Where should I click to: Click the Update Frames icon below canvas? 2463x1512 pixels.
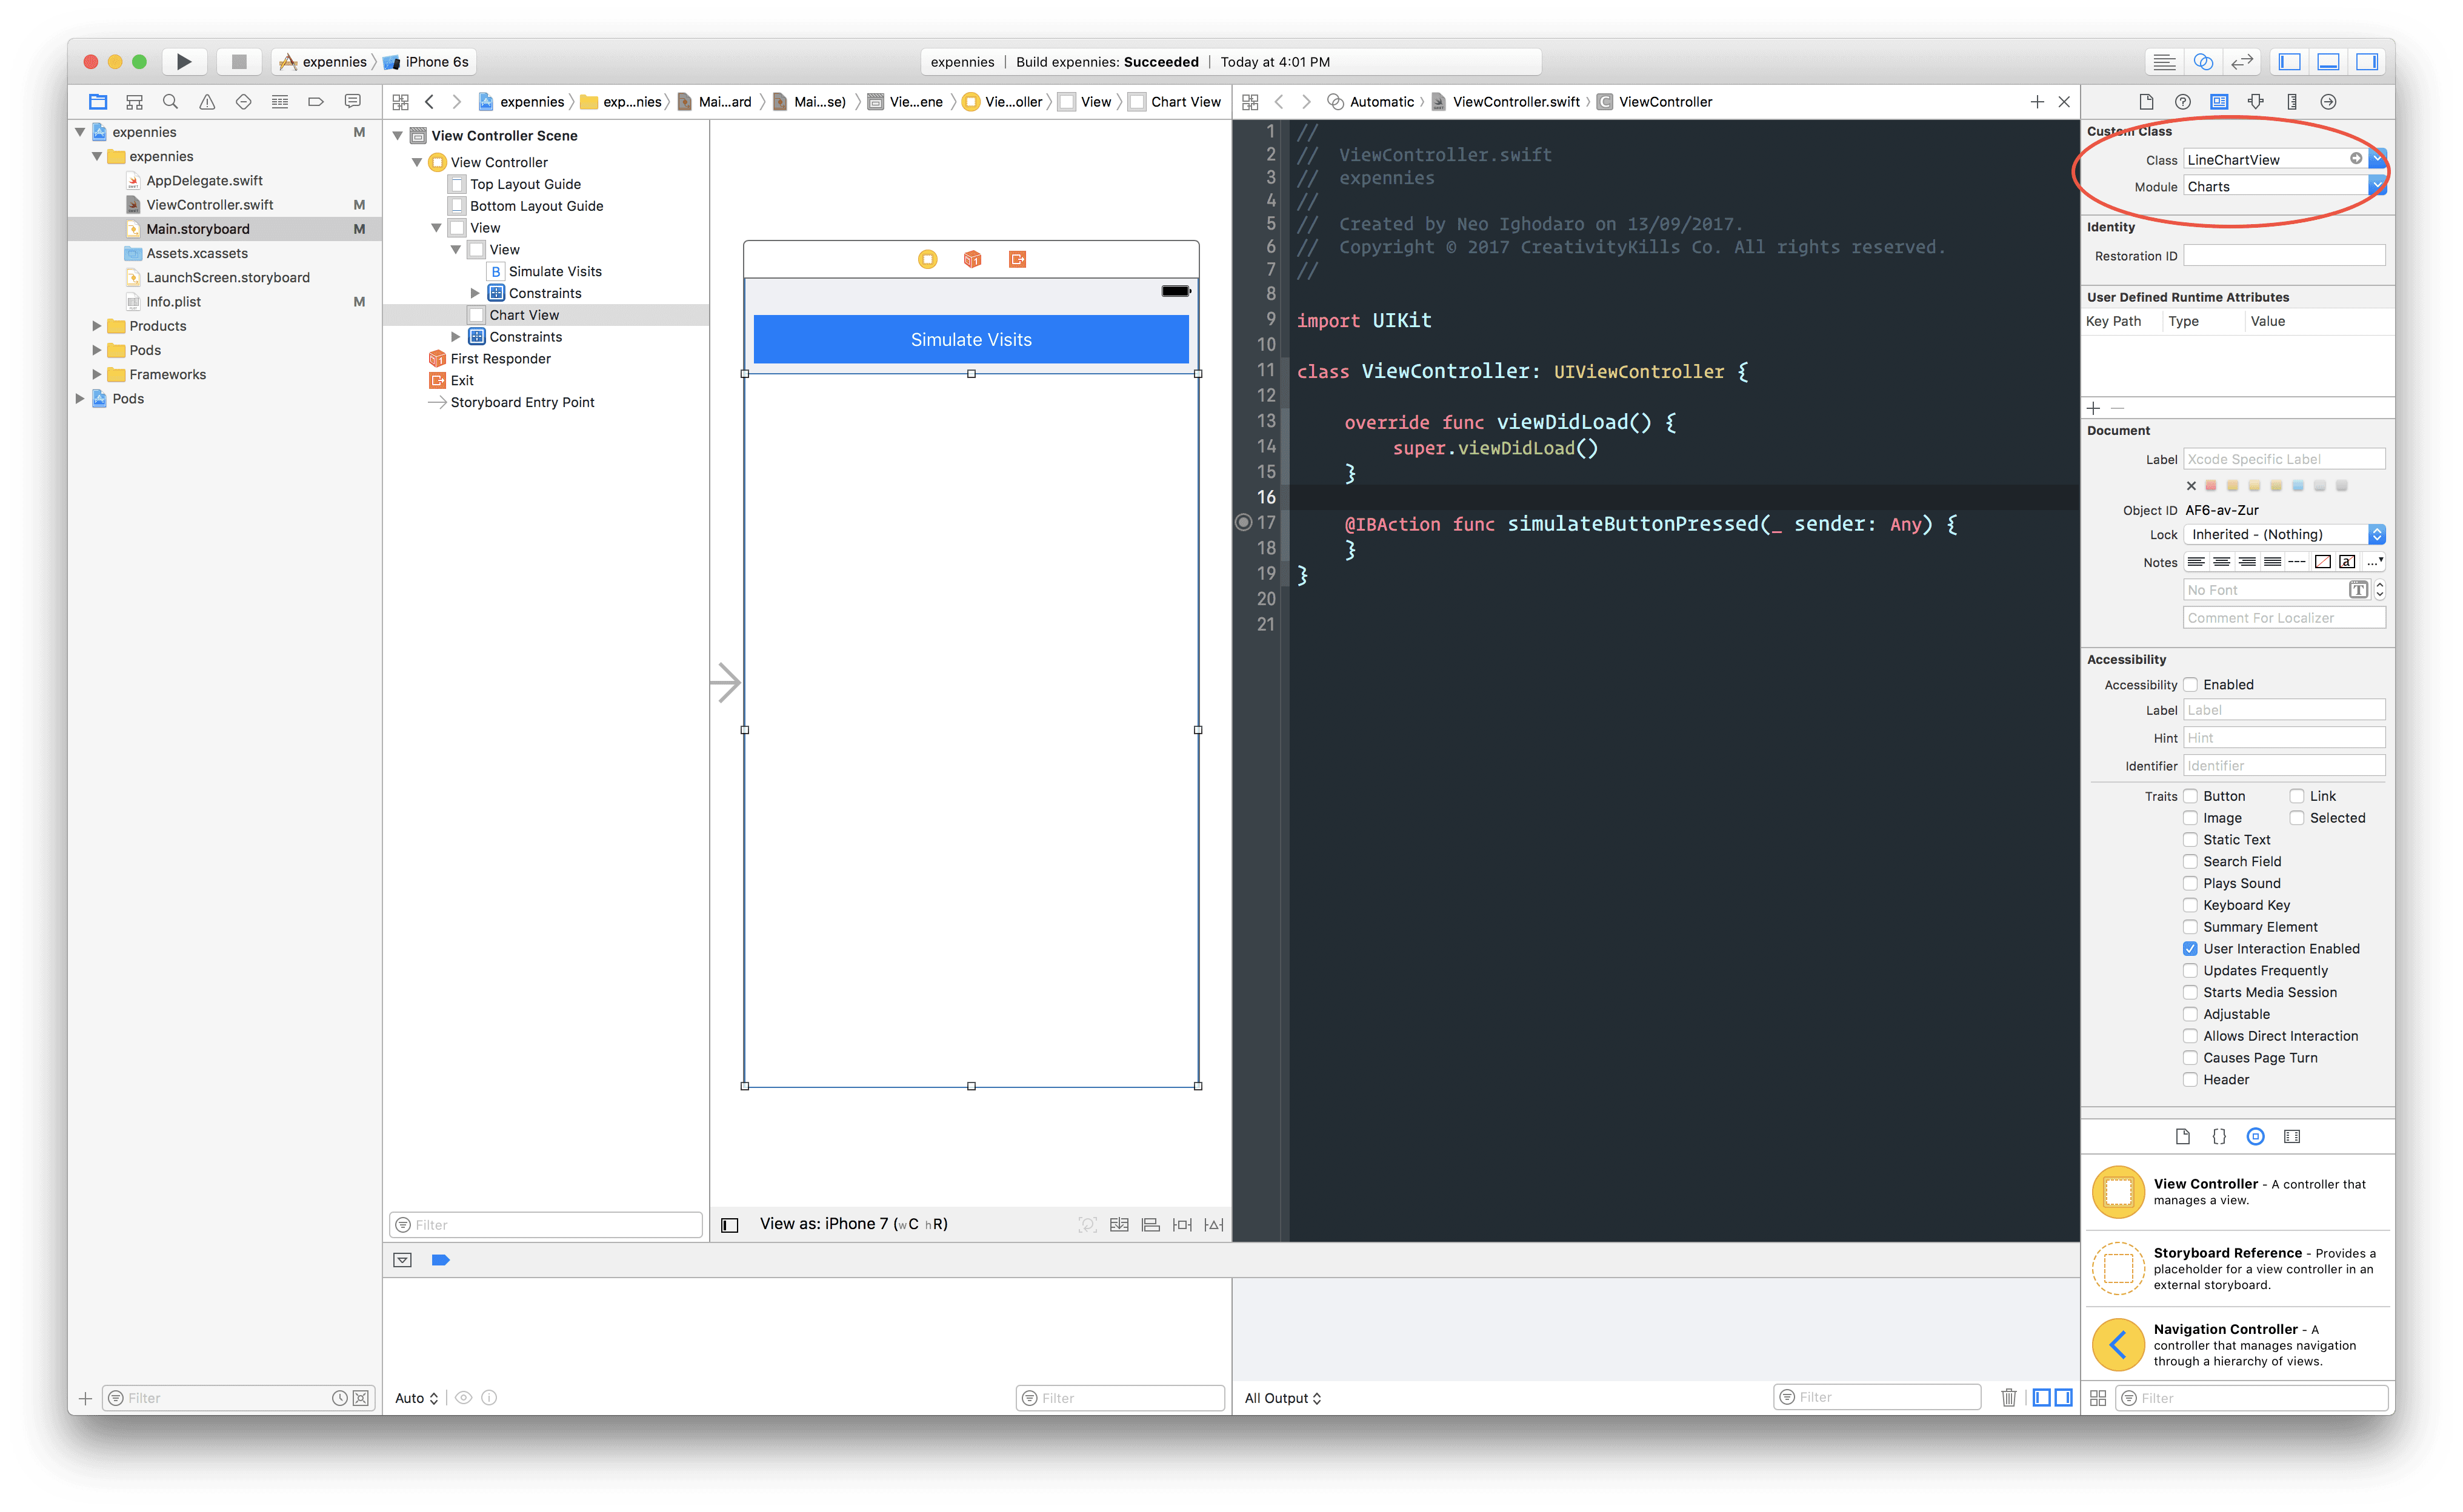pos(1087,1224)
